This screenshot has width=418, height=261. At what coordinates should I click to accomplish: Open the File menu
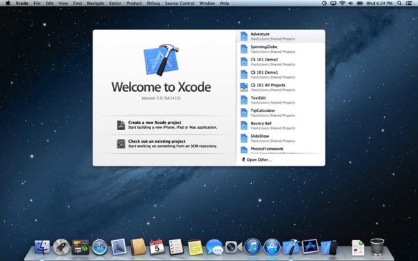point(37,3)
